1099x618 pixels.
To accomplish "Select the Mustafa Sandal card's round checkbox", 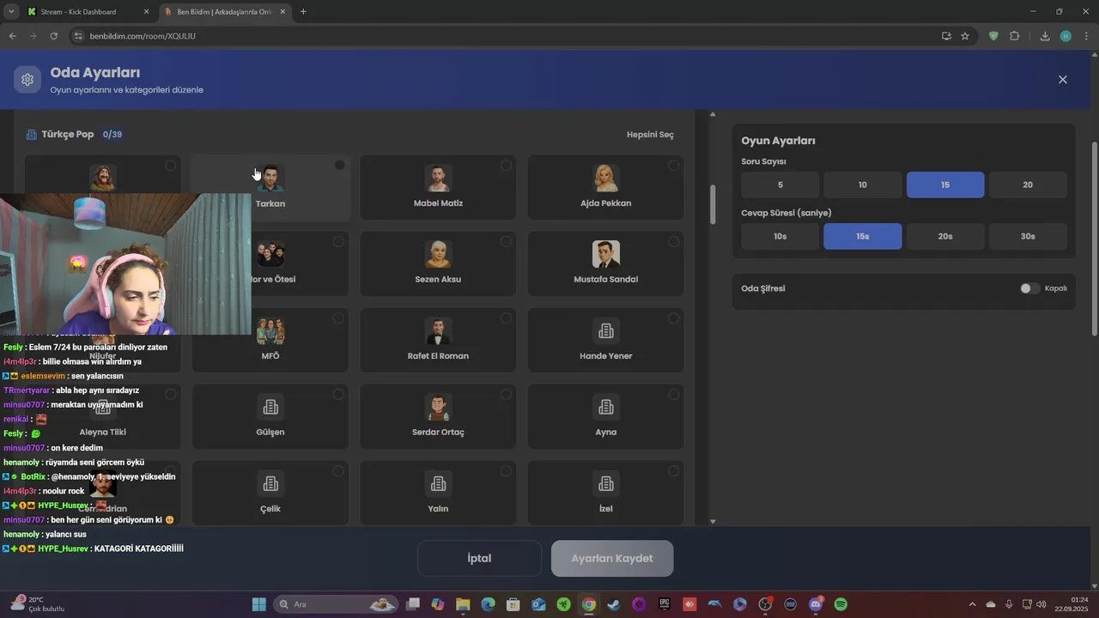I will point(673,242).
